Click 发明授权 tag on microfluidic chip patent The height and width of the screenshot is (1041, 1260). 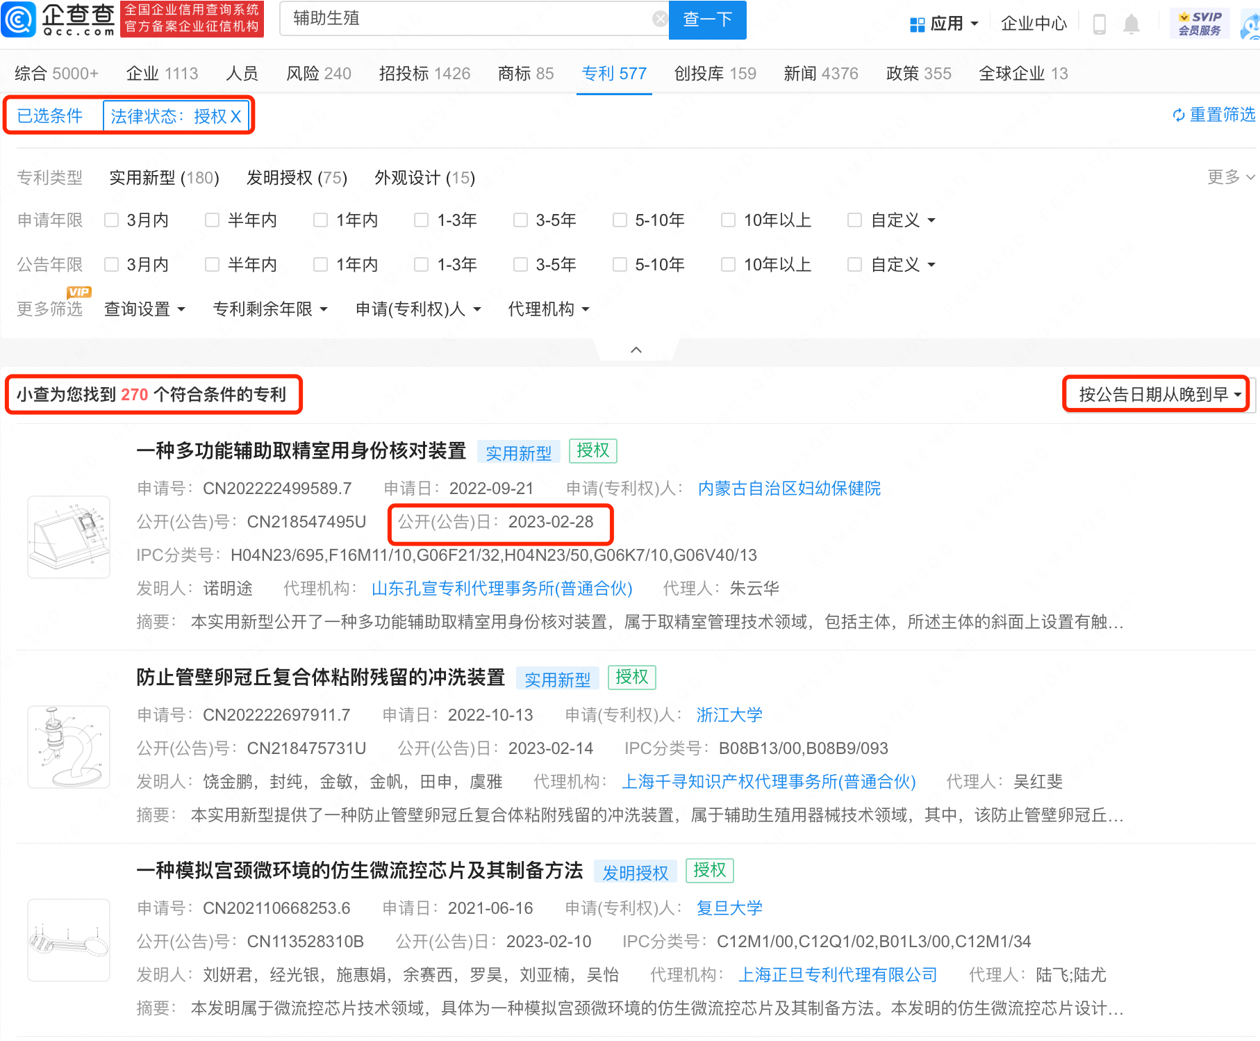635,871
